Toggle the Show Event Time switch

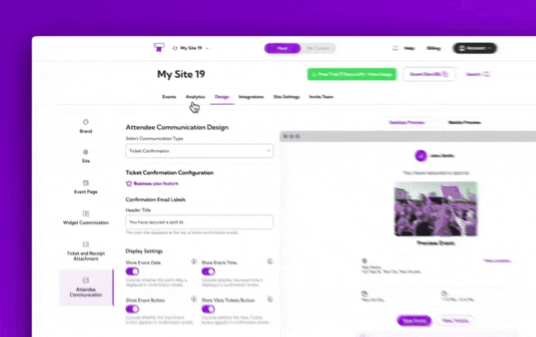click(208, 271)
